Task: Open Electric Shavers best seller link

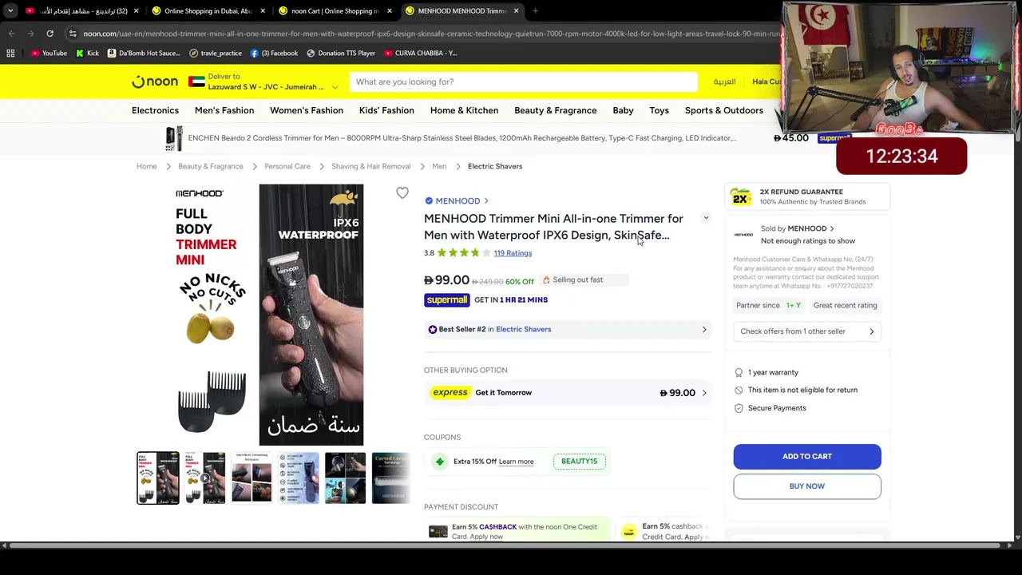Action: click(523, 329)
